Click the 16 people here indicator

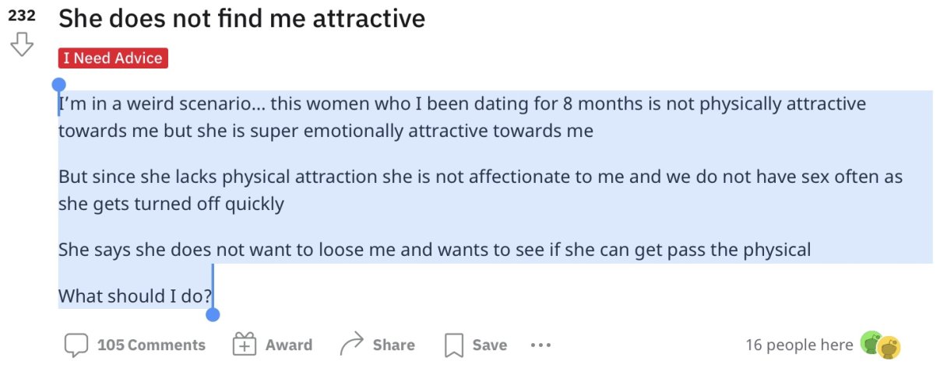pyautogui.click(x=799, y=345)
